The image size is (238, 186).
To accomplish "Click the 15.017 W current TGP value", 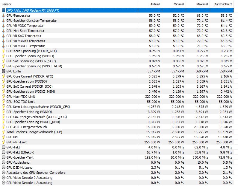I will pos(153,132).
